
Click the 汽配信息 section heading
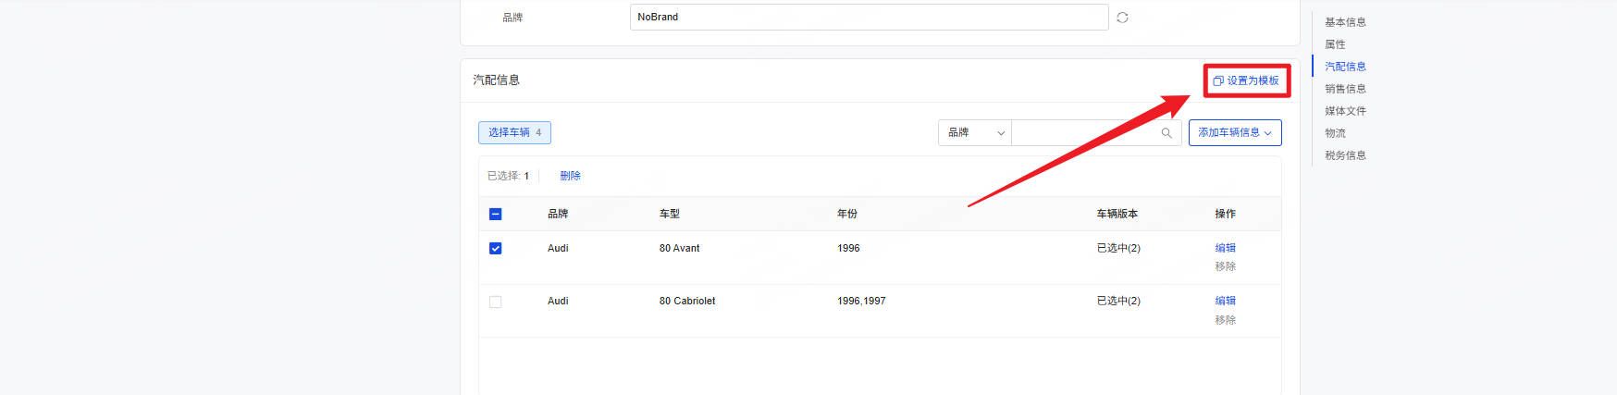coord(496,80)
